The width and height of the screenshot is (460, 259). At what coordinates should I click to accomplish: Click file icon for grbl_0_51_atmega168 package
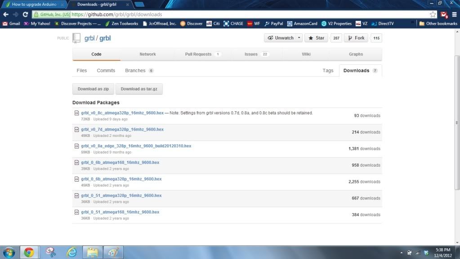pos(76,212)
